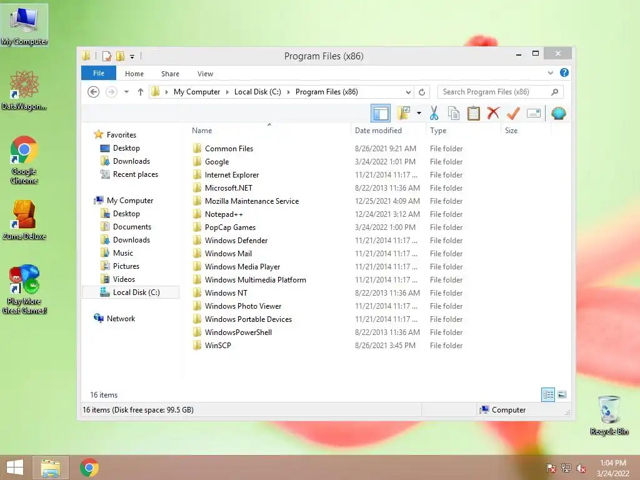Open Customize Quick Access Toolbar dropdown
This screenshot has width=640, height=480.
[x=132, y=56]
